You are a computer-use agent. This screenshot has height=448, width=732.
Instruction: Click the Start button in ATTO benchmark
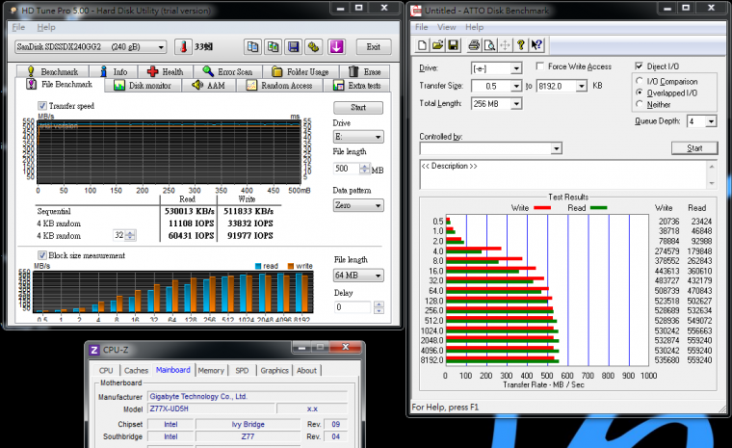[x=694, y=148]
